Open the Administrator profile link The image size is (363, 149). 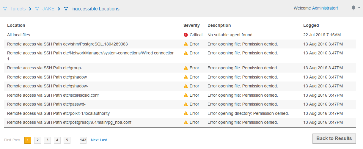click(325, 8)
